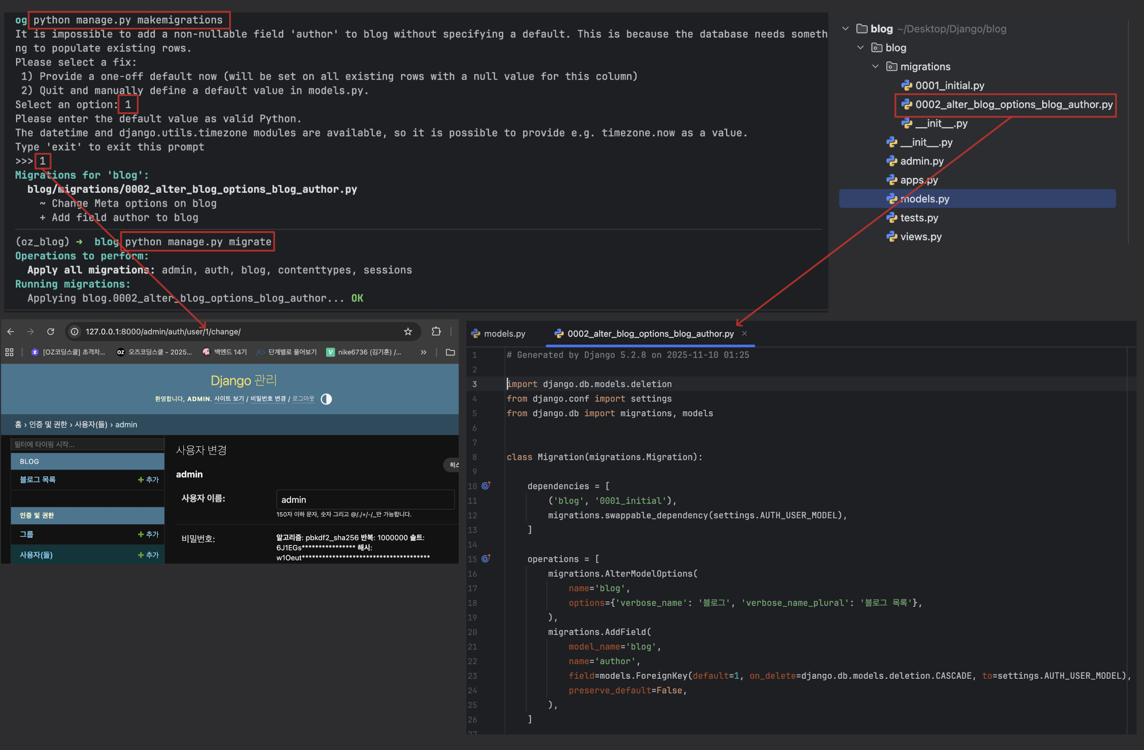Click 추가 next to 블로그 목록
This screenshot has width=1144, height=750.
(148, 480)
